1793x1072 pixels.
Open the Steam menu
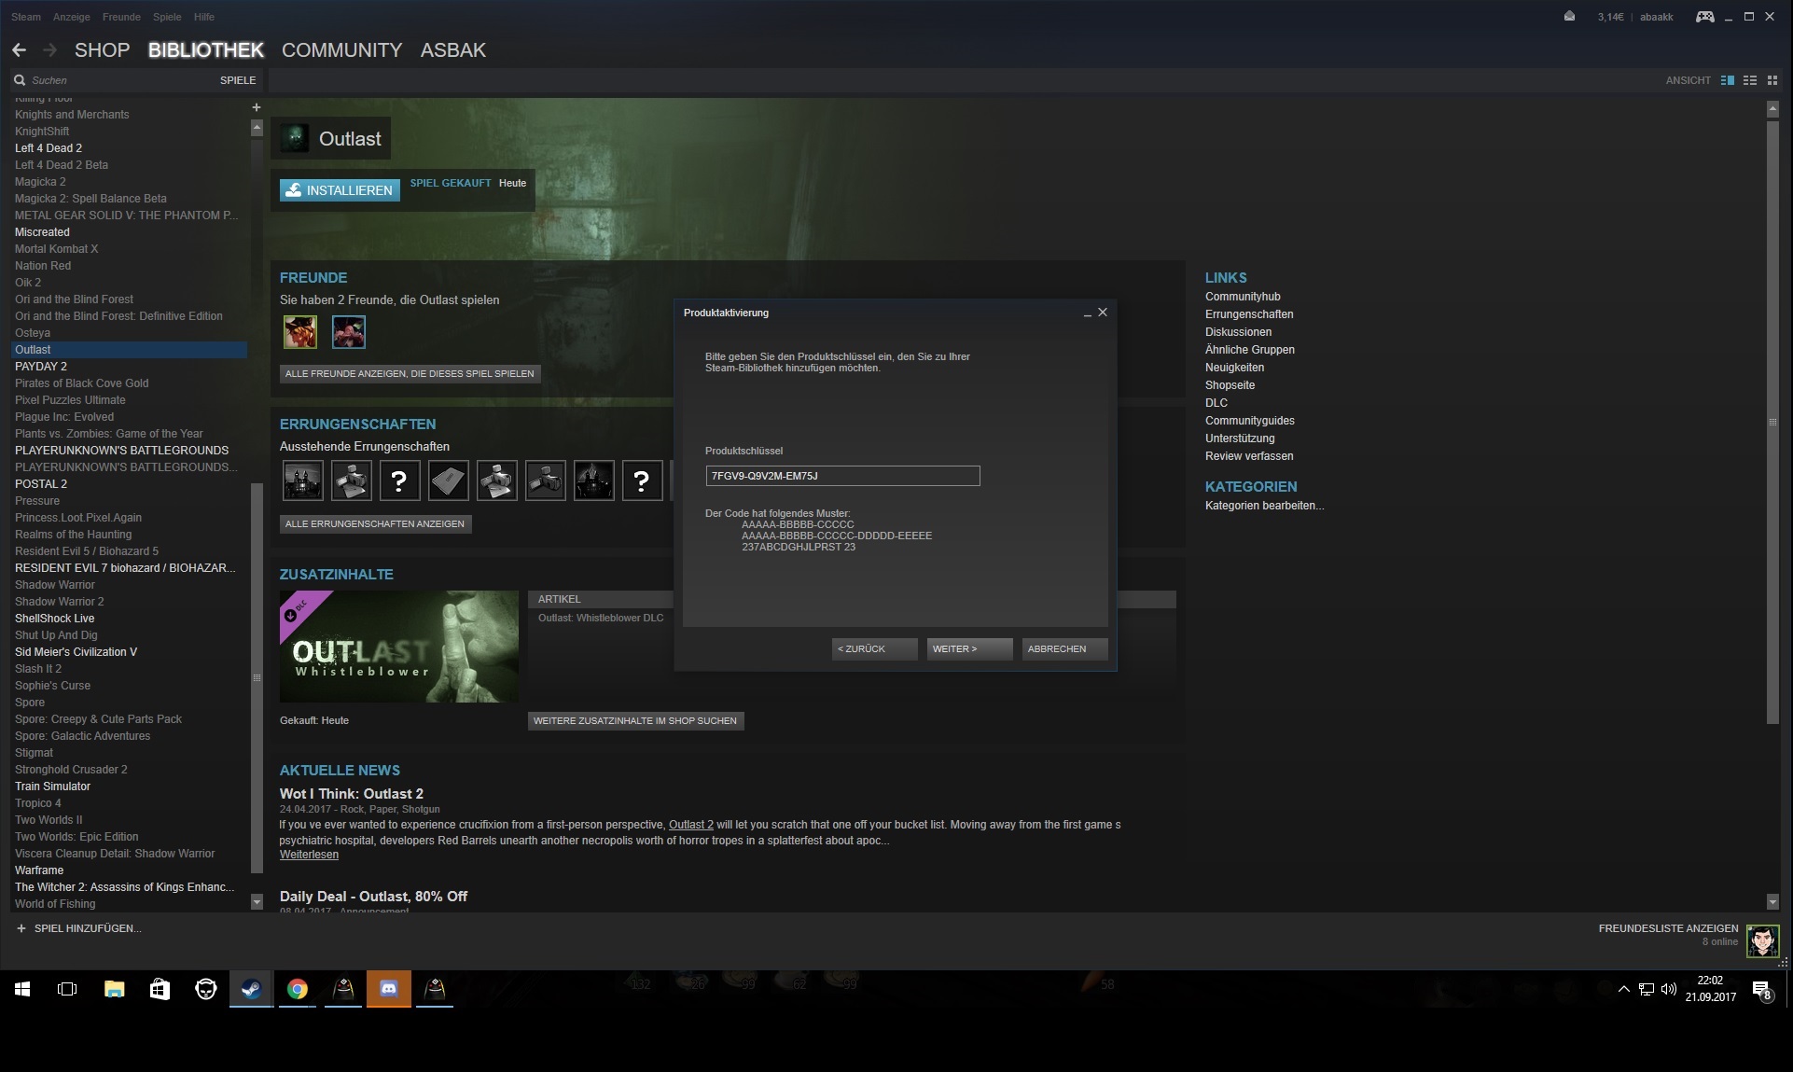pos(26,17)
